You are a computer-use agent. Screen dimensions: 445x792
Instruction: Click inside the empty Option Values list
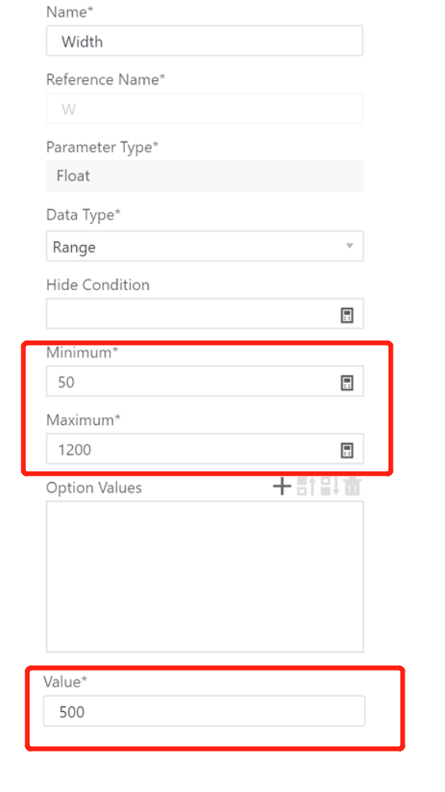point(205,576)
